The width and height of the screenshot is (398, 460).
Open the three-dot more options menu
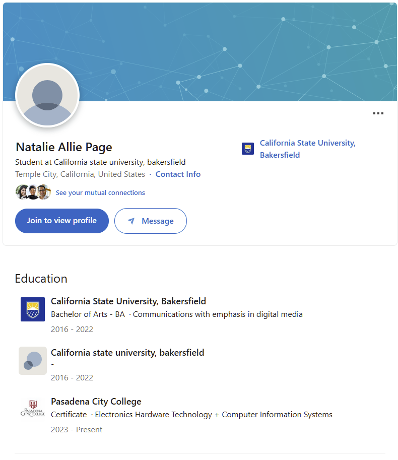pos(378,113)
